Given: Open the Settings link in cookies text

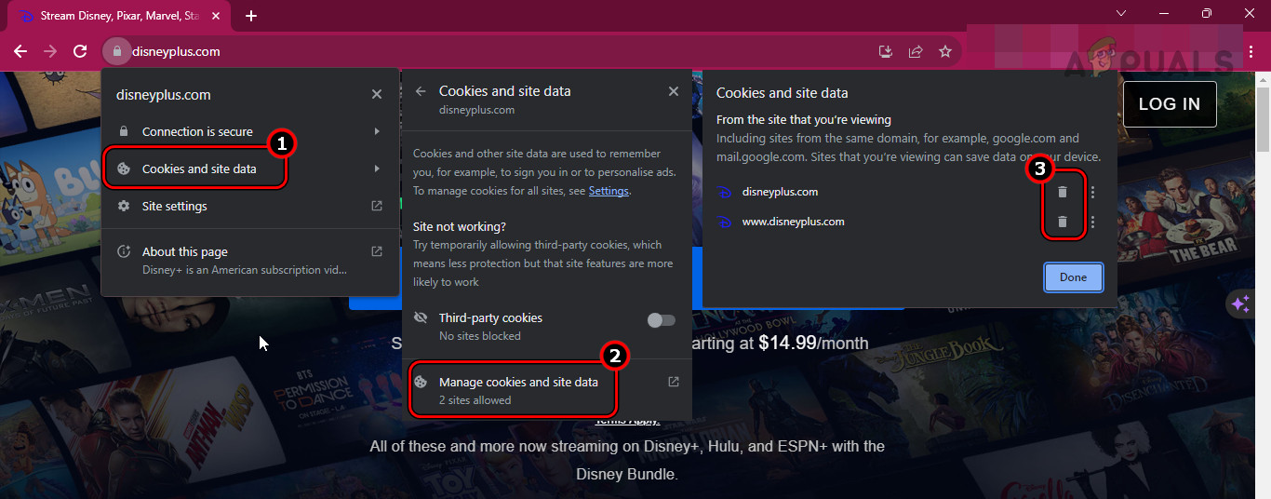Looking at the screenshot, I should coord(609,191).
